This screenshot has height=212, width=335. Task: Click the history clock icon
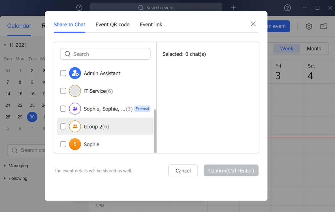[79, 8]
